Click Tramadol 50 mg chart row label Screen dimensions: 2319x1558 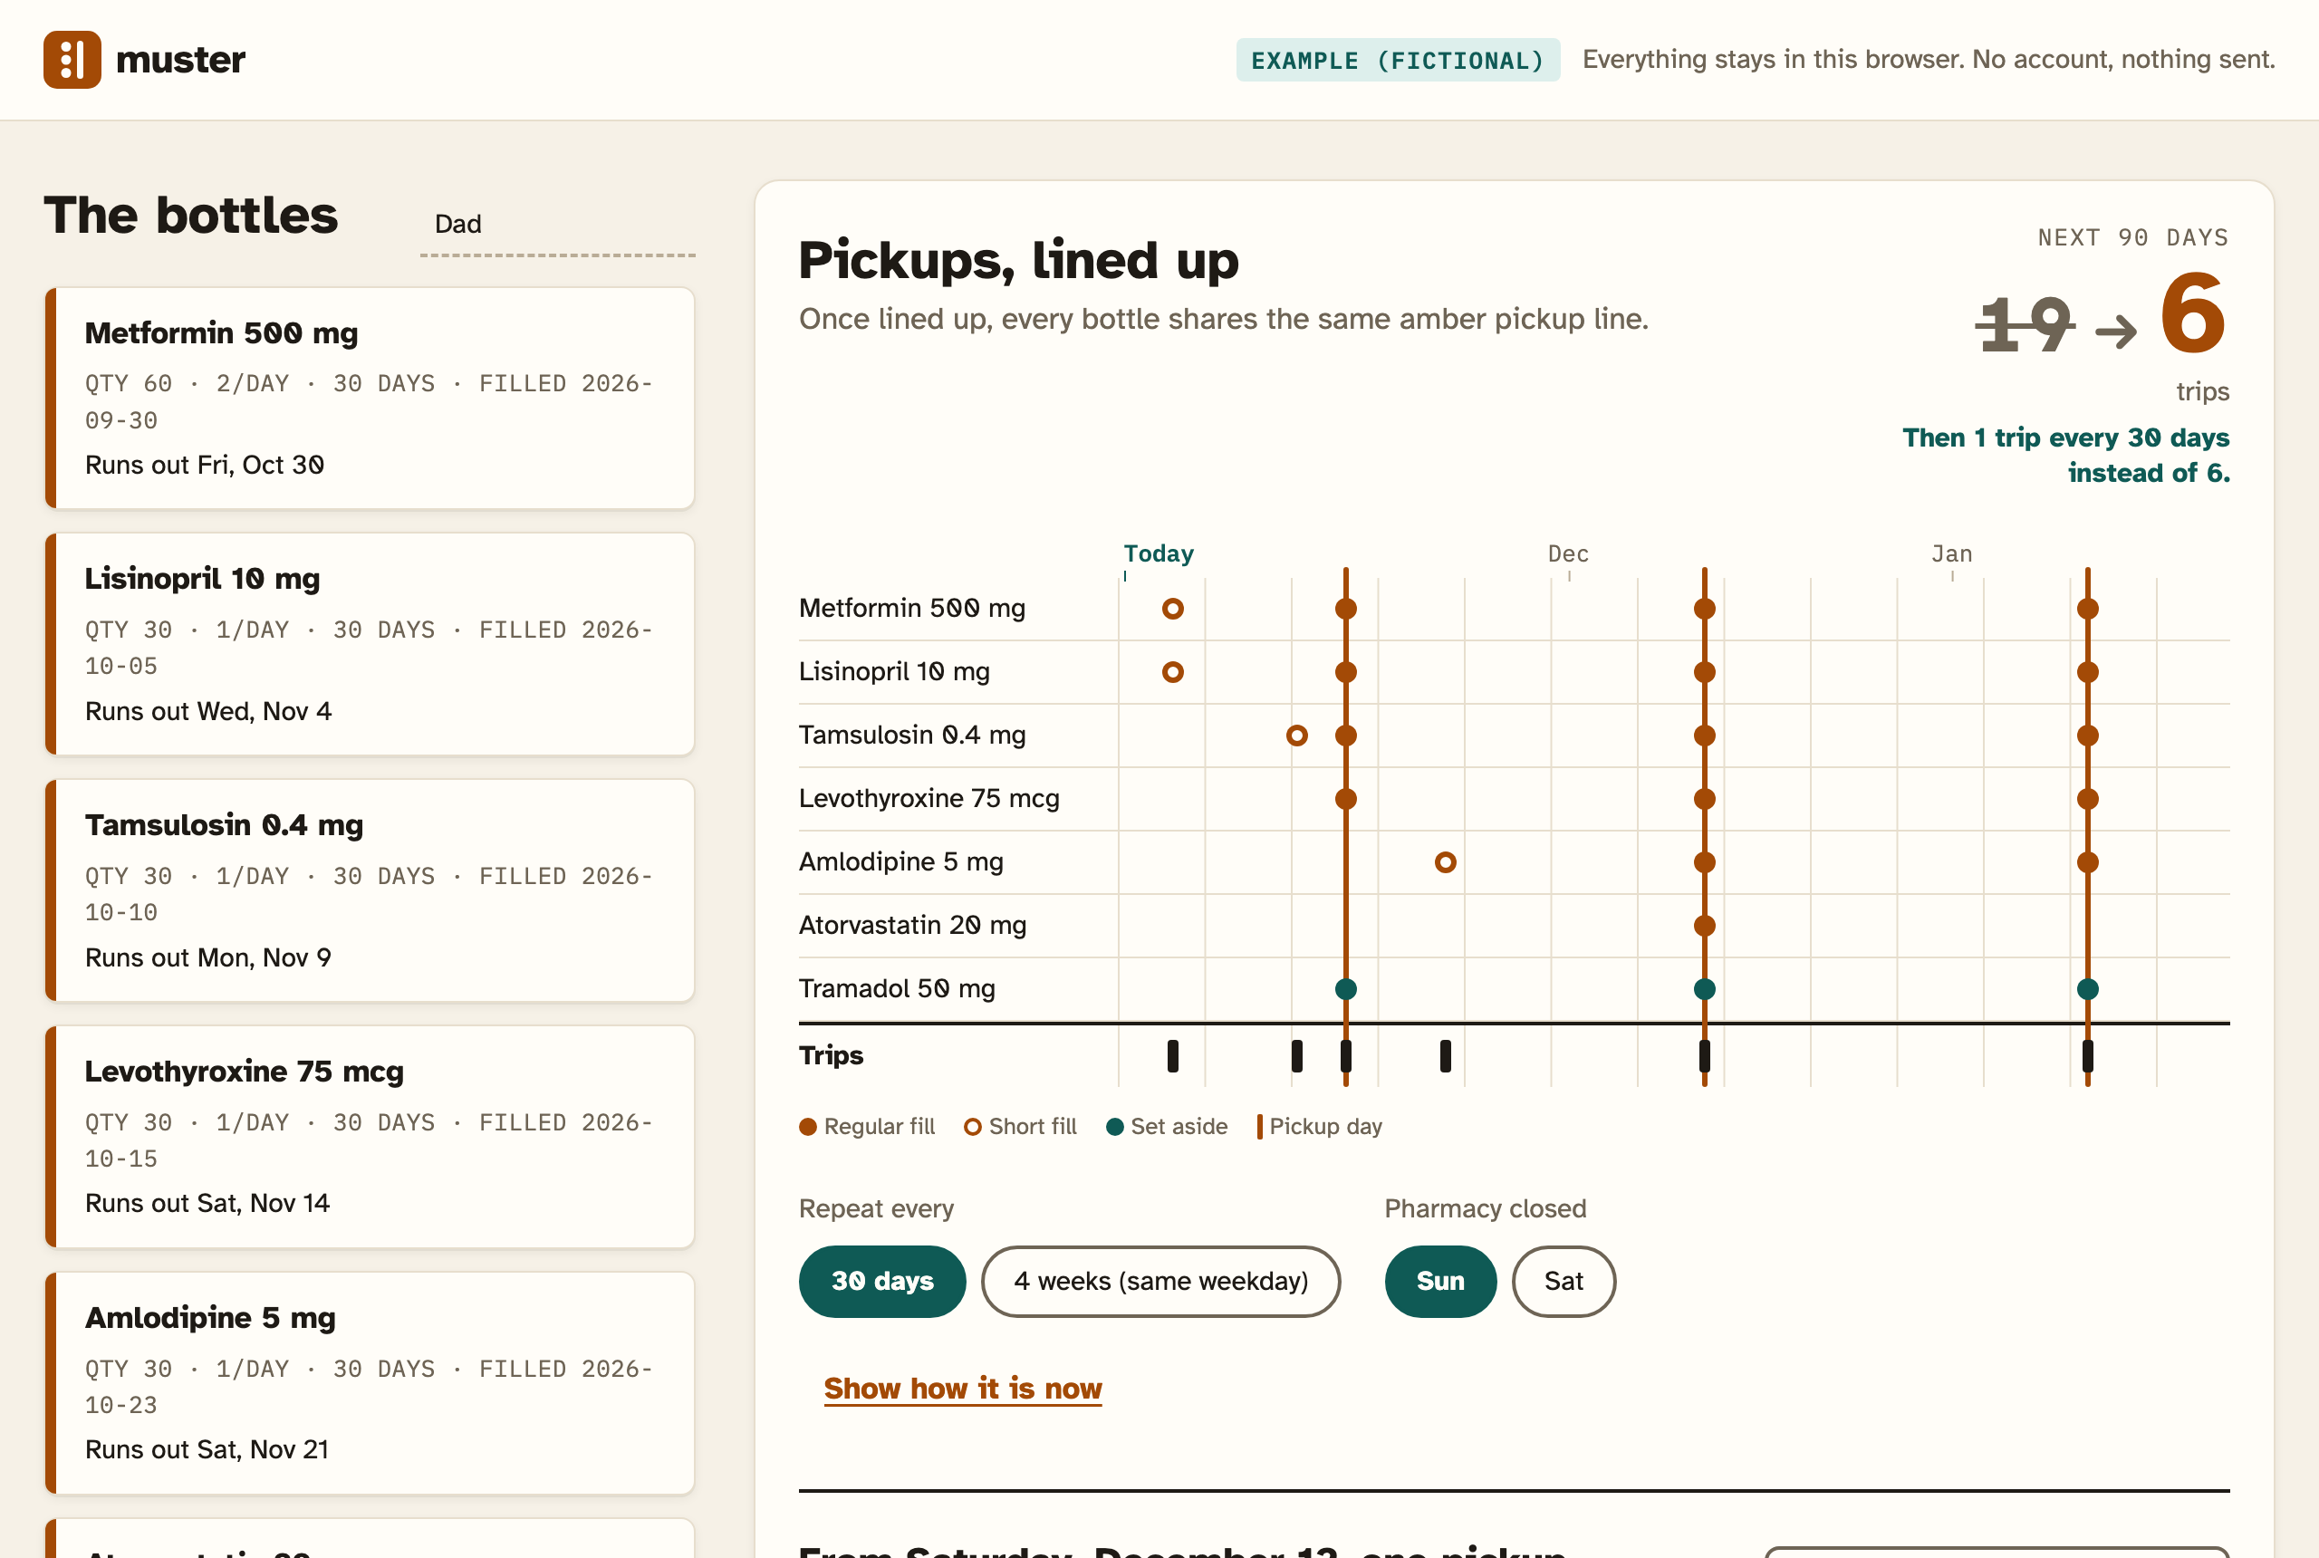tap(897, 988)
